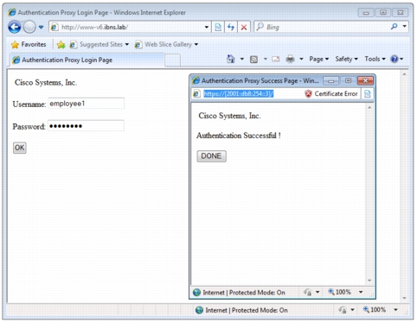
Task: Open the Page menu
Action: coord(318,59)
